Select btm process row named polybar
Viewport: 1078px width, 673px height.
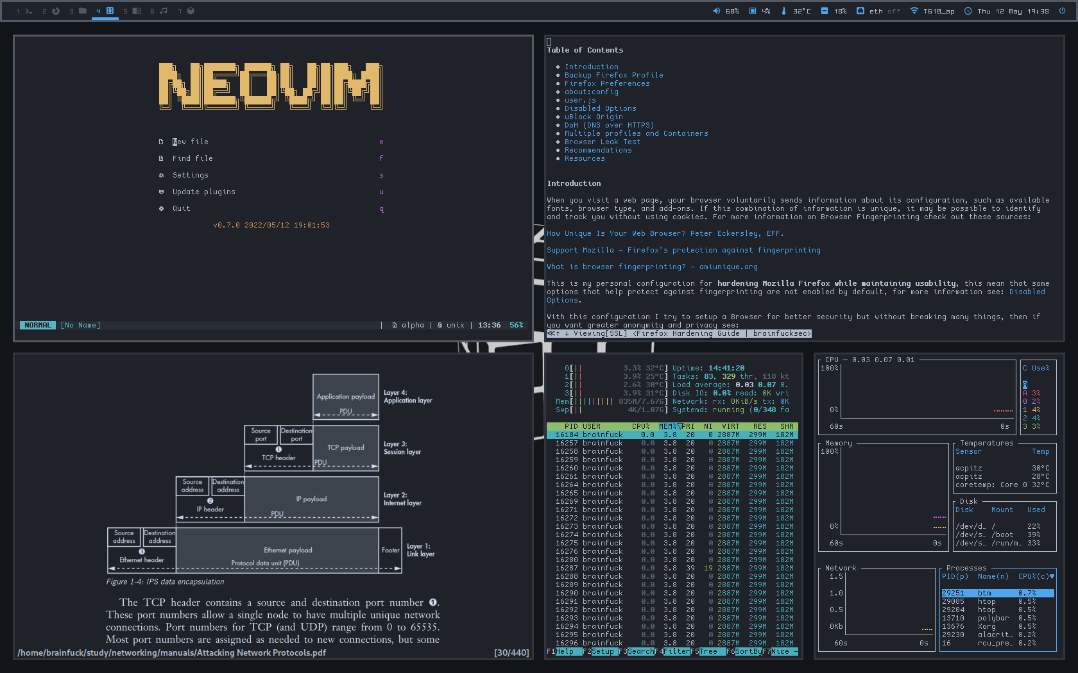pos(997,618)
